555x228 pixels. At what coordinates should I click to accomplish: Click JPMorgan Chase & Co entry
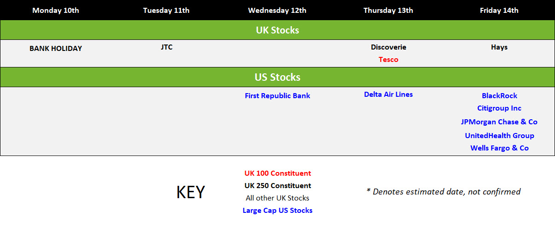click(499, 122)
